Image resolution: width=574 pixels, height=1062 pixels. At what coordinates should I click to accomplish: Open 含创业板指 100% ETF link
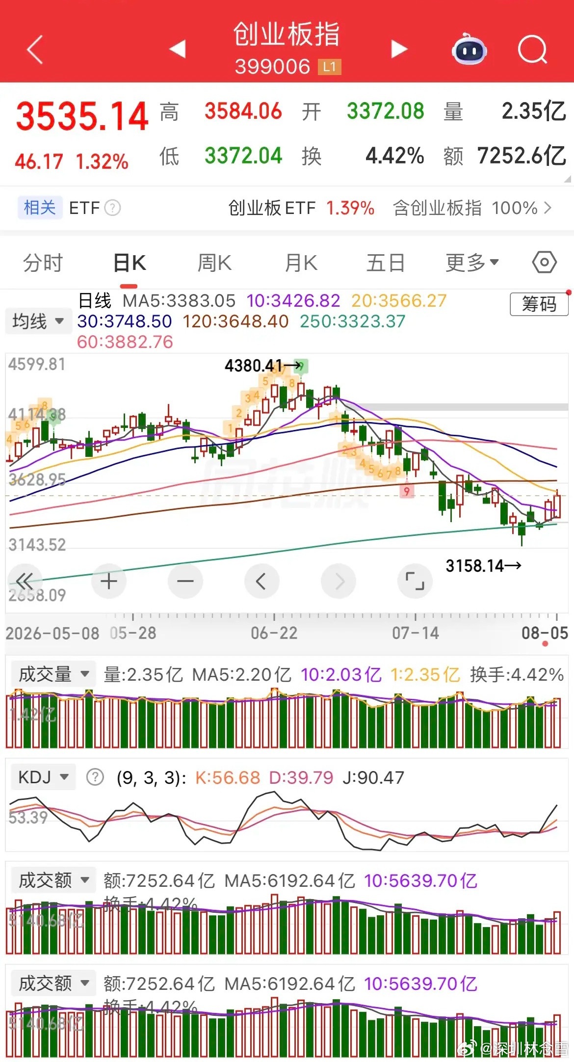pyautogui.click(x=472, y=208)
